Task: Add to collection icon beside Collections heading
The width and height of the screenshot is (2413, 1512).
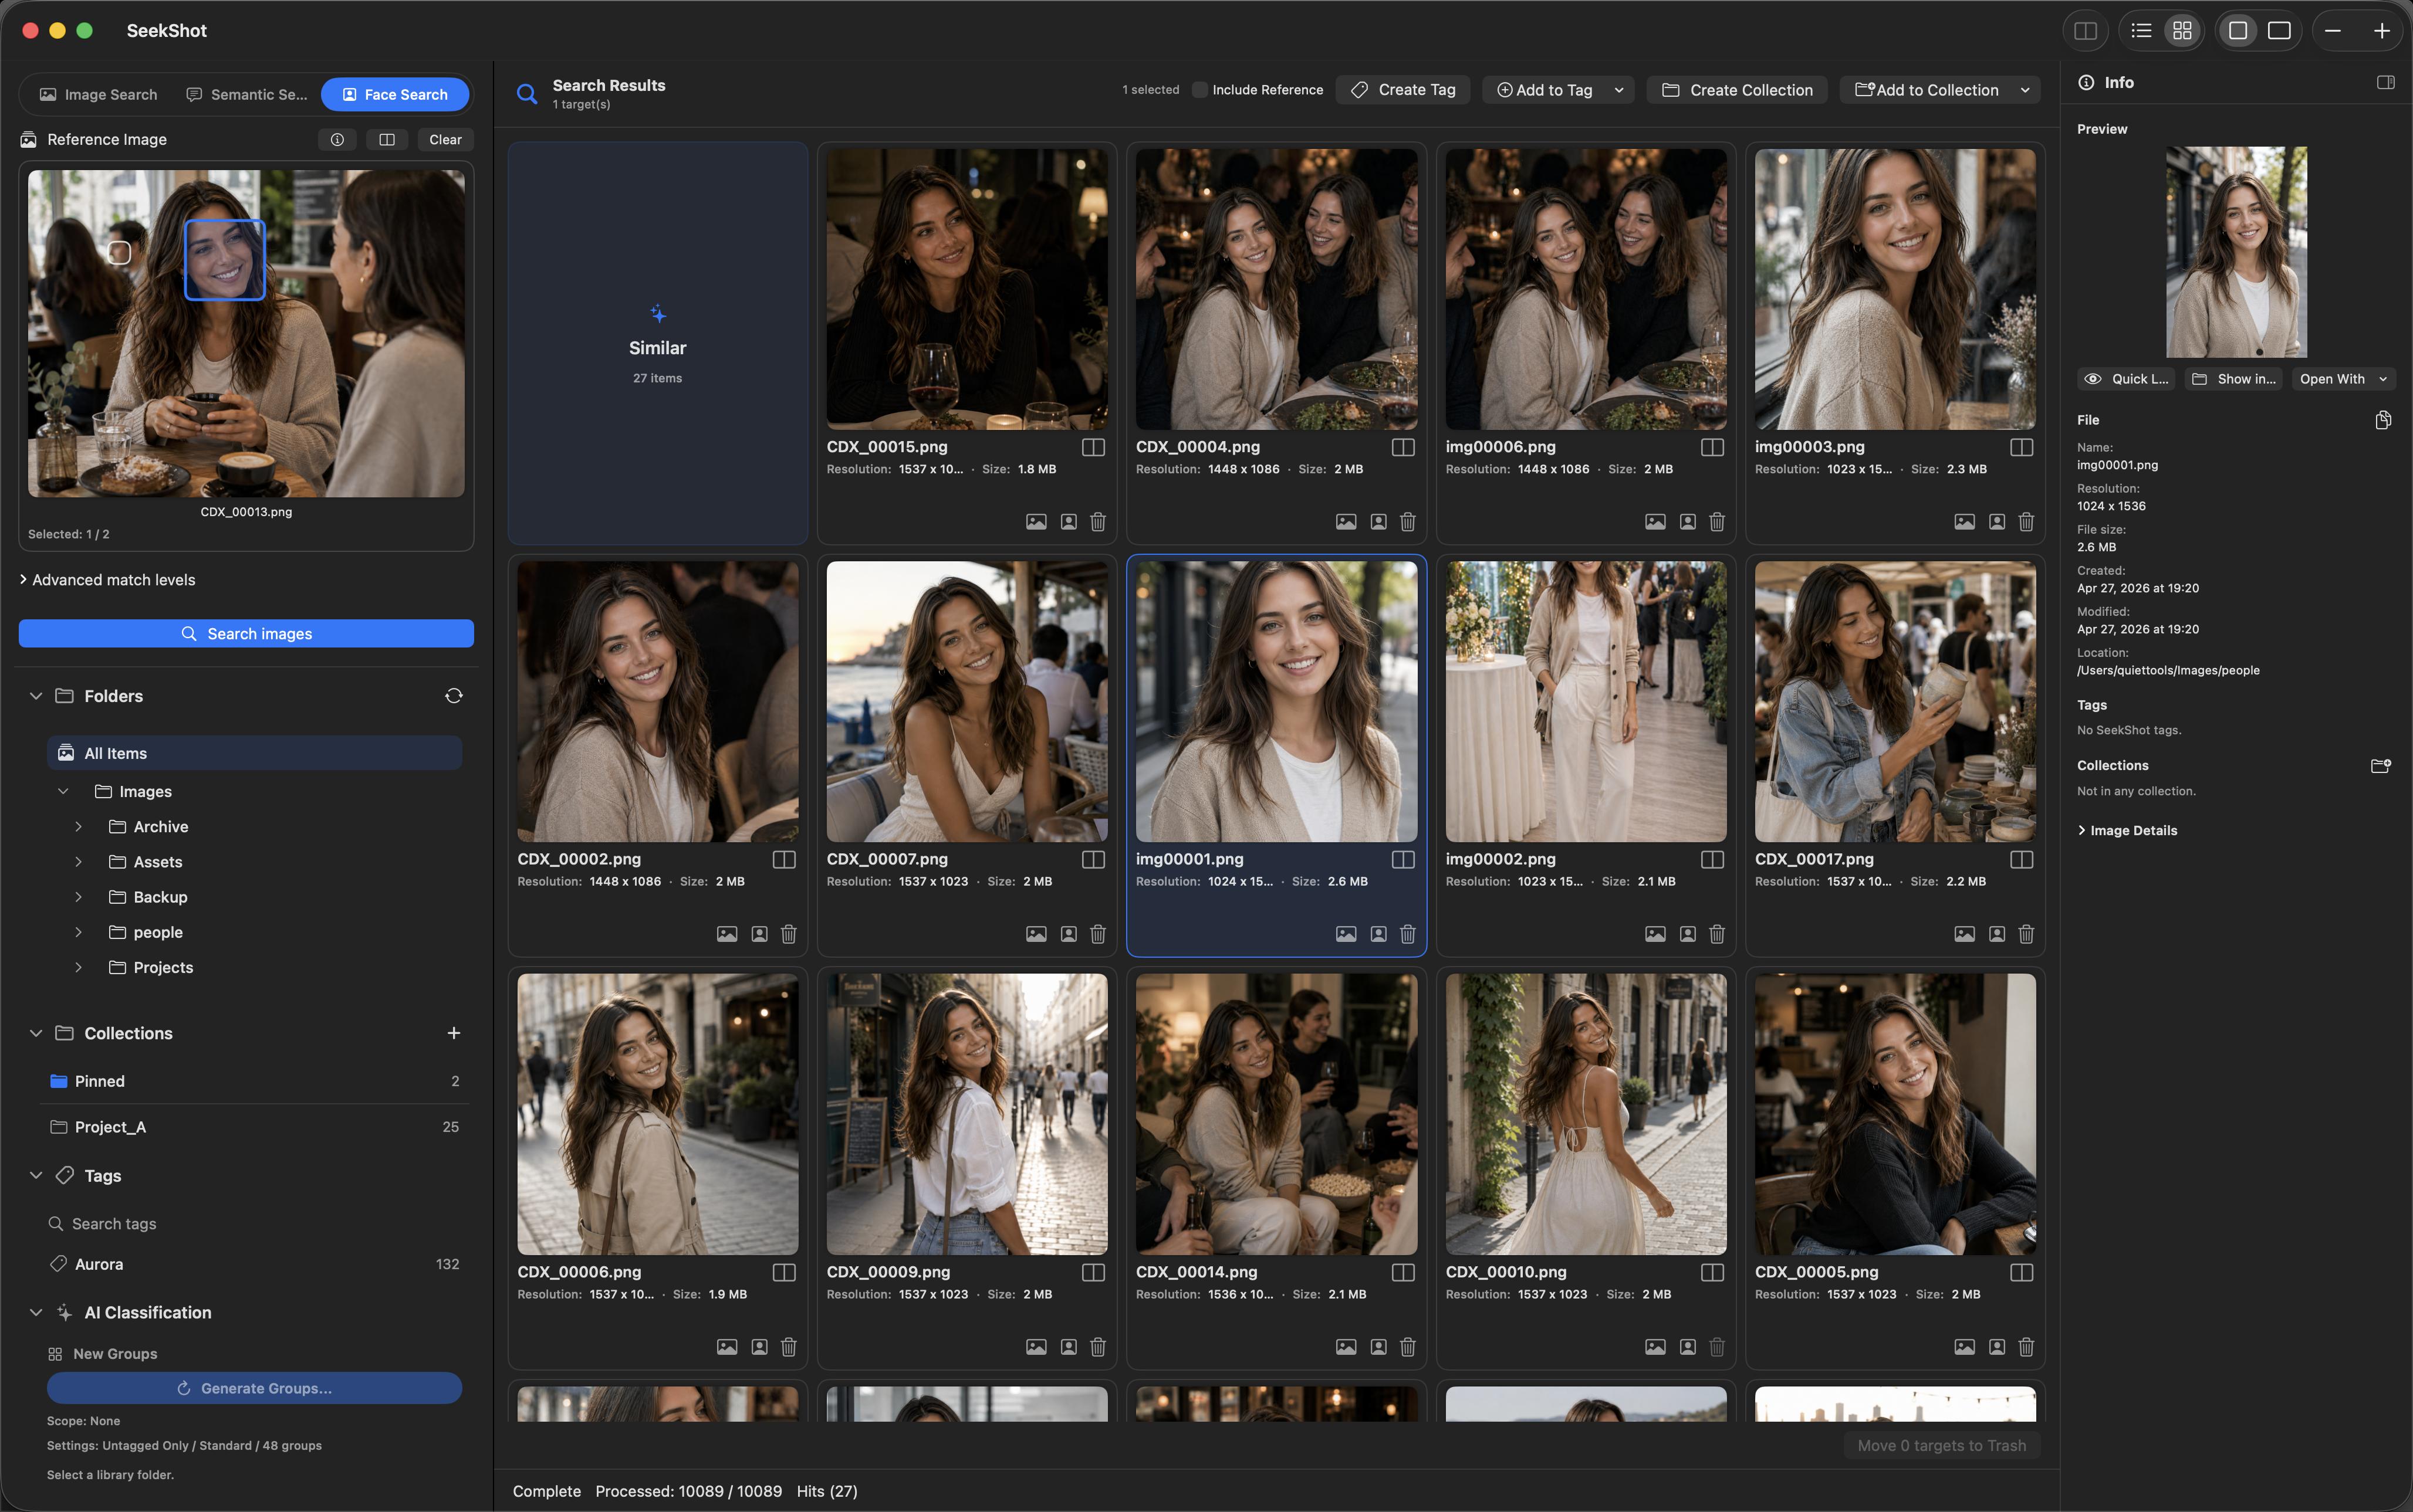Action: (2381, 766)
